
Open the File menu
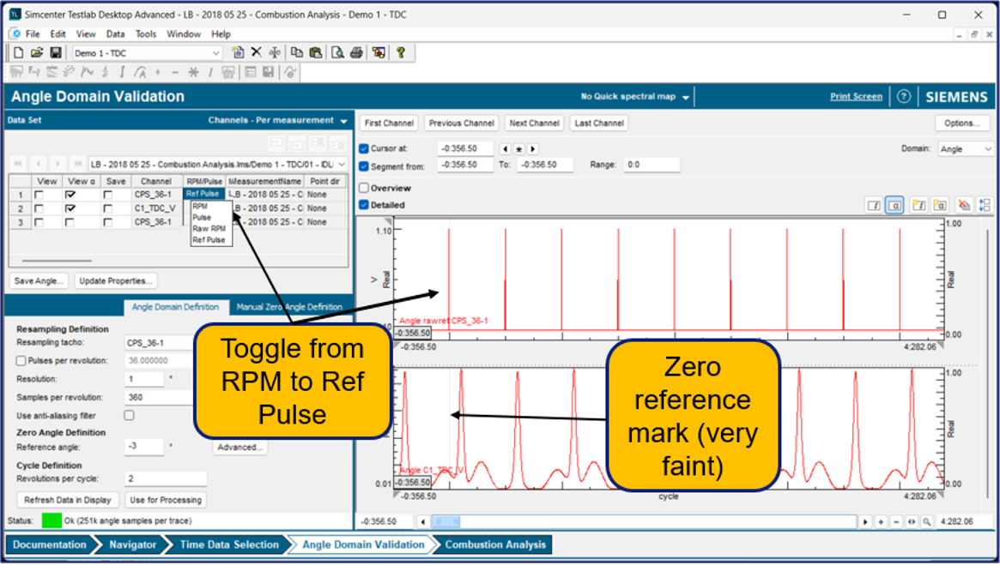tap(33, 33)
